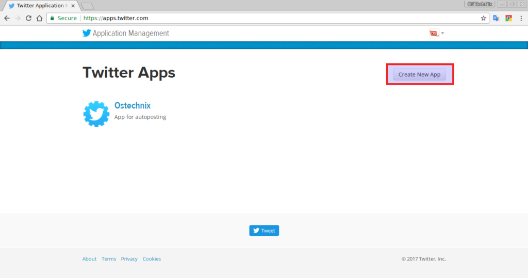Open the Privacy footer link
Screen dimensions: 528x278
129,259
